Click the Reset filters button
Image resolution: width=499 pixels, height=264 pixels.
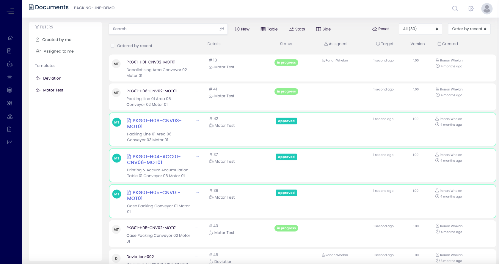pos(380,29)
